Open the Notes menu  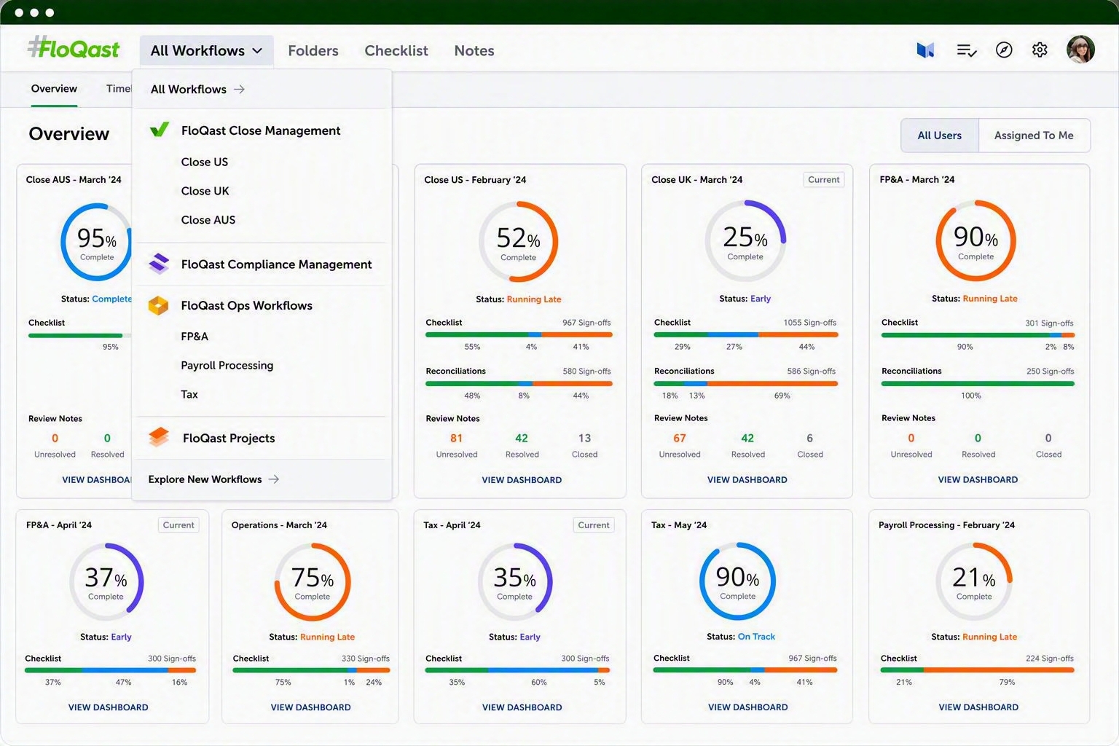(x=474, y=50)
